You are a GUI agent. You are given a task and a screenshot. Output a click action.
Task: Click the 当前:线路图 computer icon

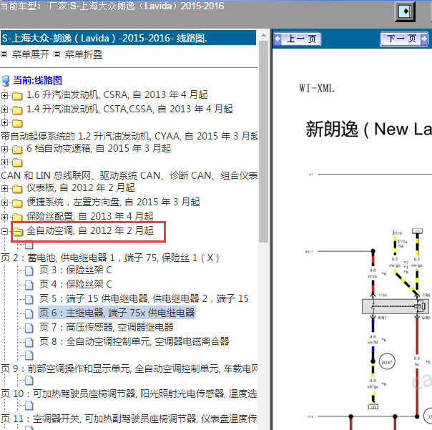coord(6,81)
